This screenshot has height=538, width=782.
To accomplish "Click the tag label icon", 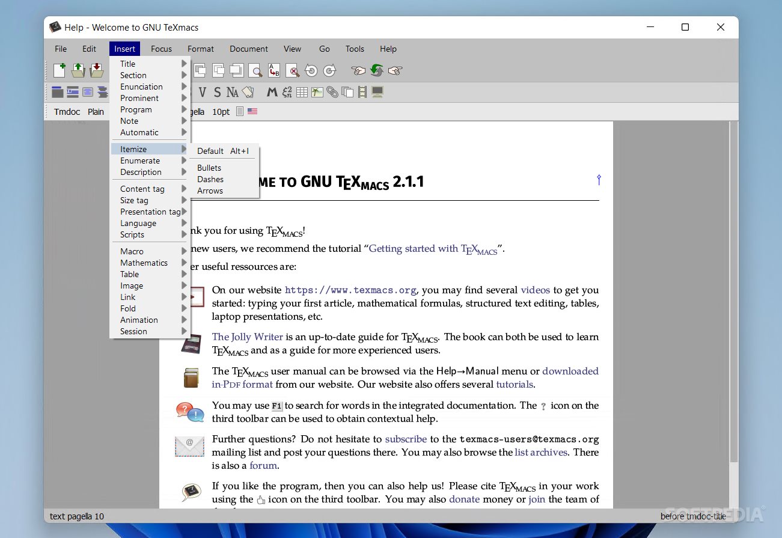I will [x=248, y=92].
